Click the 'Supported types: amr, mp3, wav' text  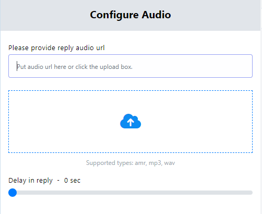(x=130, y=163)
